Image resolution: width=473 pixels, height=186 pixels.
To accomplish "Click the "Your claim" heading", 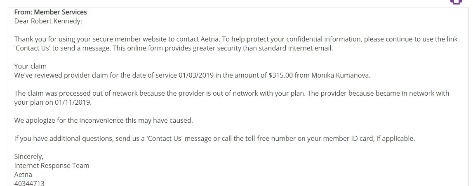I will tap(31, 66).
